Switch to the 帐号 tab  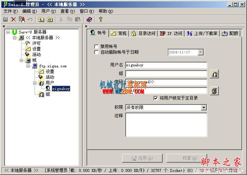pos(98,33)
